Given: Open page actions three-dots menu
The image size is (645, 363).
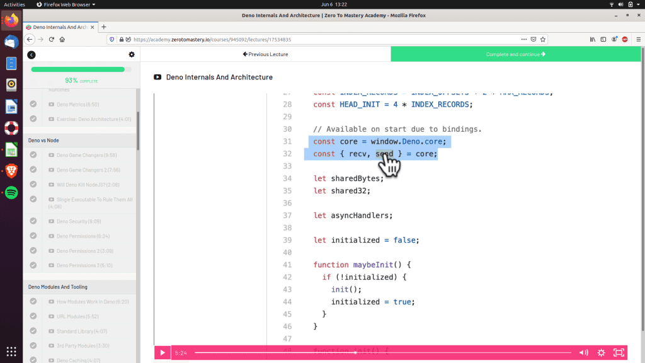Looking at the screenshot, I should (x=523, y=40).
